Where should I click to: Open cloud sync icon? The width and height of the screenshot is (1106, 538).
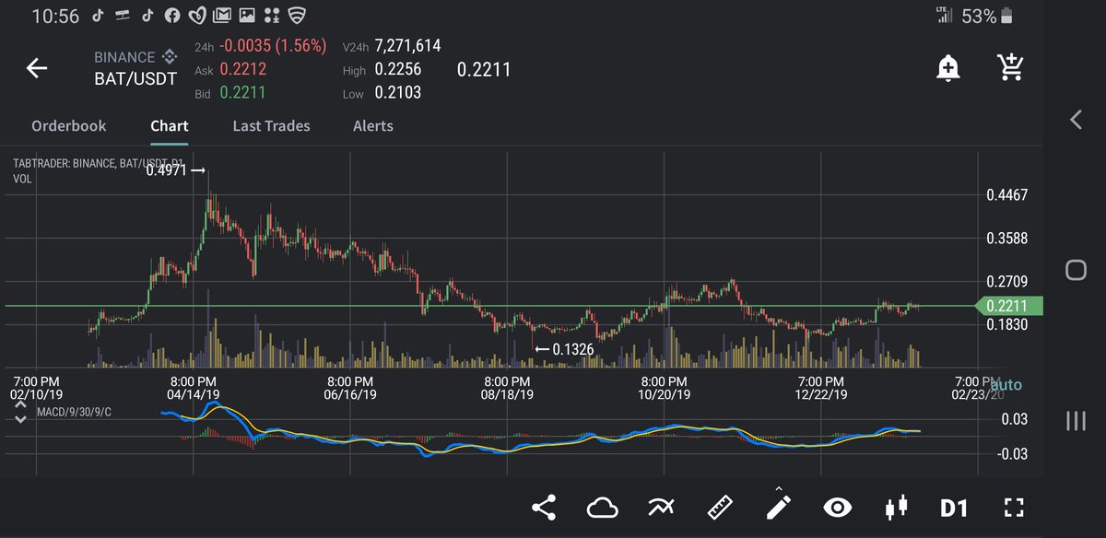pyautogui.click(x=602, y=507)
